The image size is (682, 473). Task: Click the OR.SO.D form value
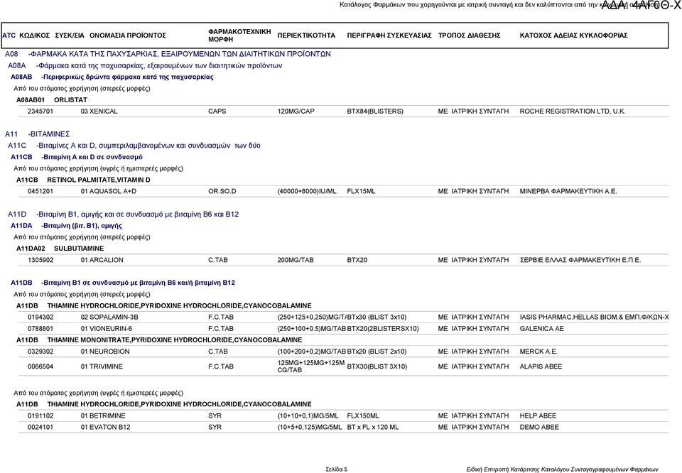click(222, 191)
